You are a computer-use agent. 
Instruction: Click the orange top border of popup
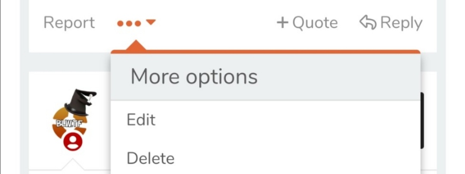click(265, 52)
